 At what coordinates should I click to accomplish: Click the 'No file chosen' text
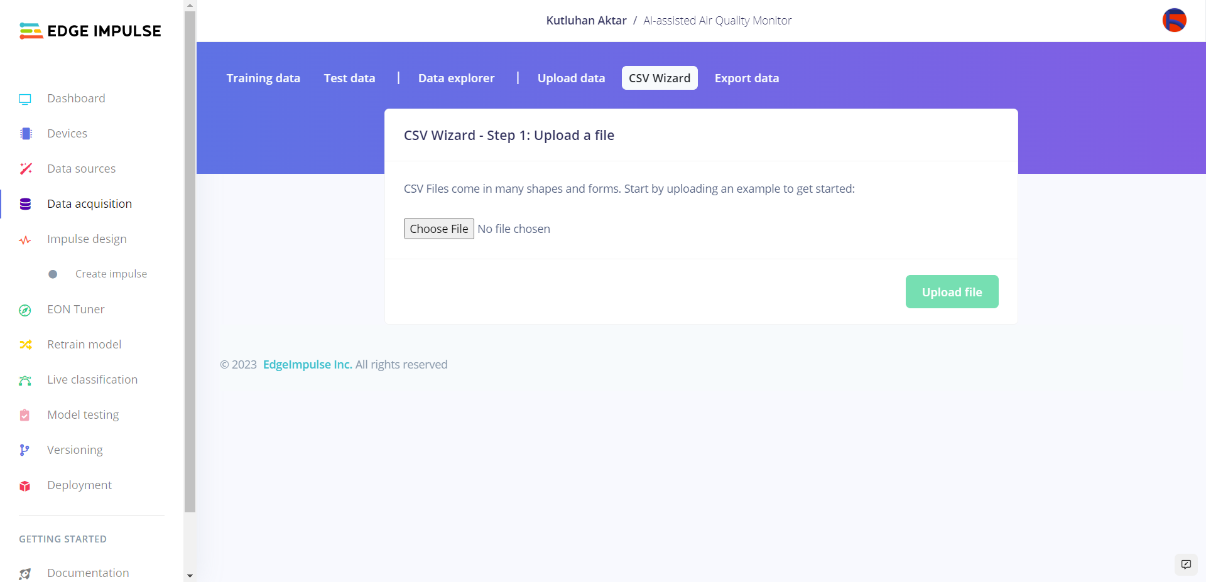pos(514,229)
